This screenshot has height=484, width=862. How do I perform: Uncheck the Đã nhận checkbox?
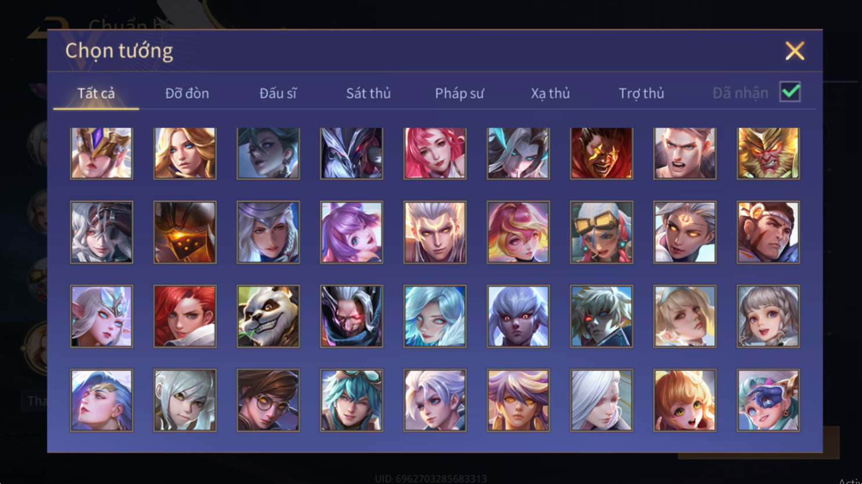click(x=790, y=92)
